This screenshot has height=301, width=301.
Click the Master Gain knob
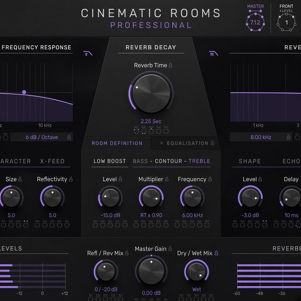pos(151,271)
